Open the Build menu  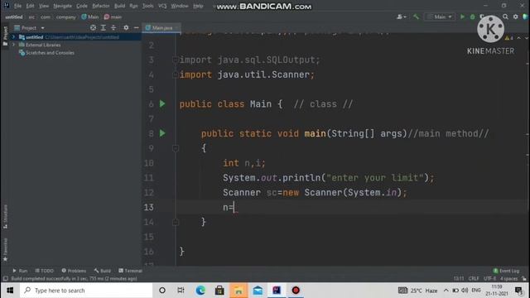pyautogui.click(x=119, y=6)
